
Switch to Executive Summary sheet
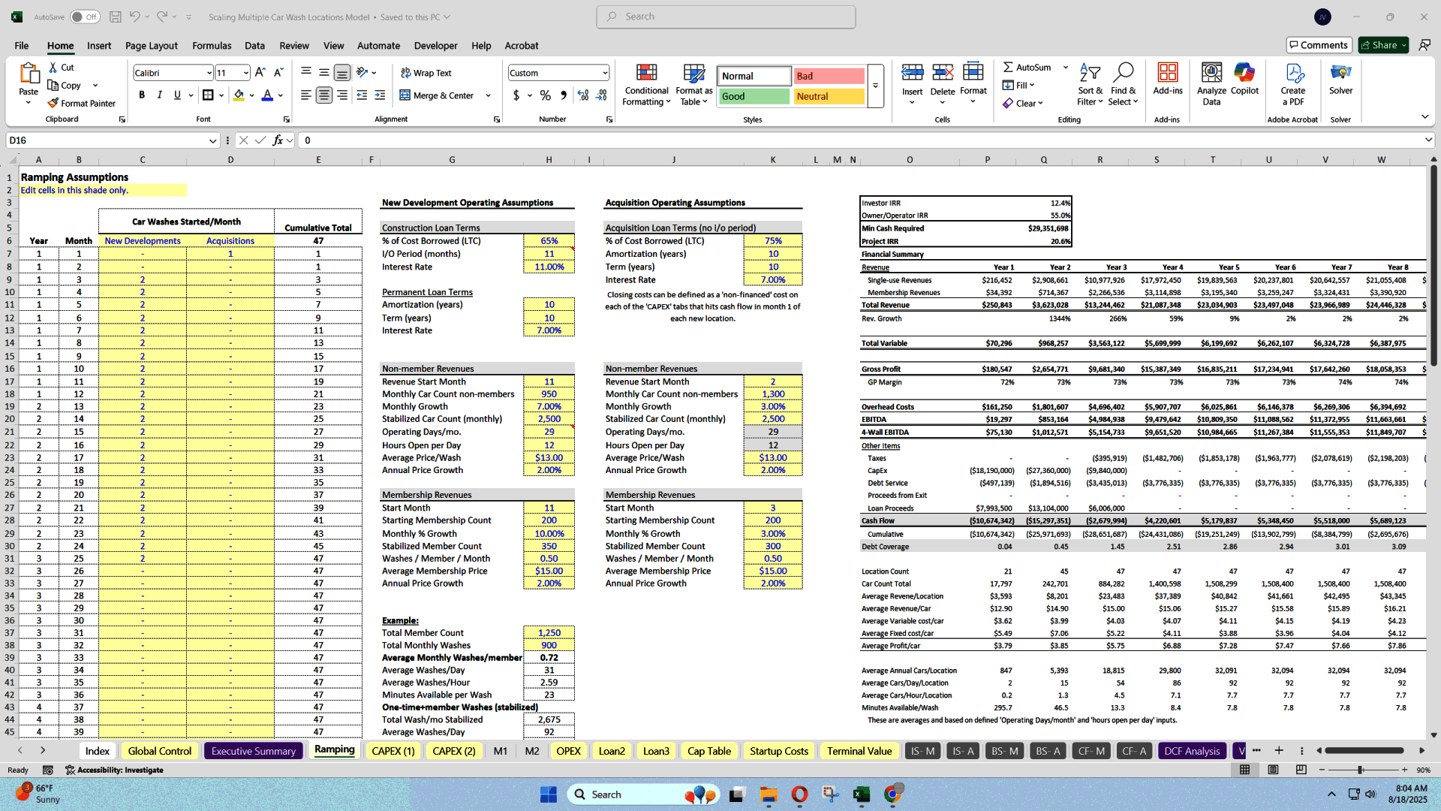(254, 751)
